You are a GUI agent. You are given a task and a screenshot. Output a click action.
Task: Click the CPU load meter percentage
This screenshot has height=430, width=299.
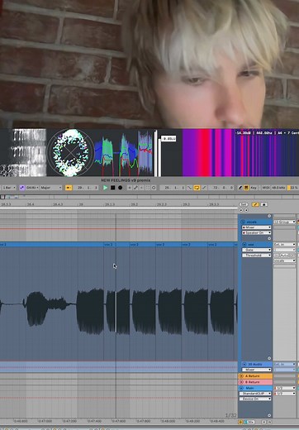tap(293, 188)
